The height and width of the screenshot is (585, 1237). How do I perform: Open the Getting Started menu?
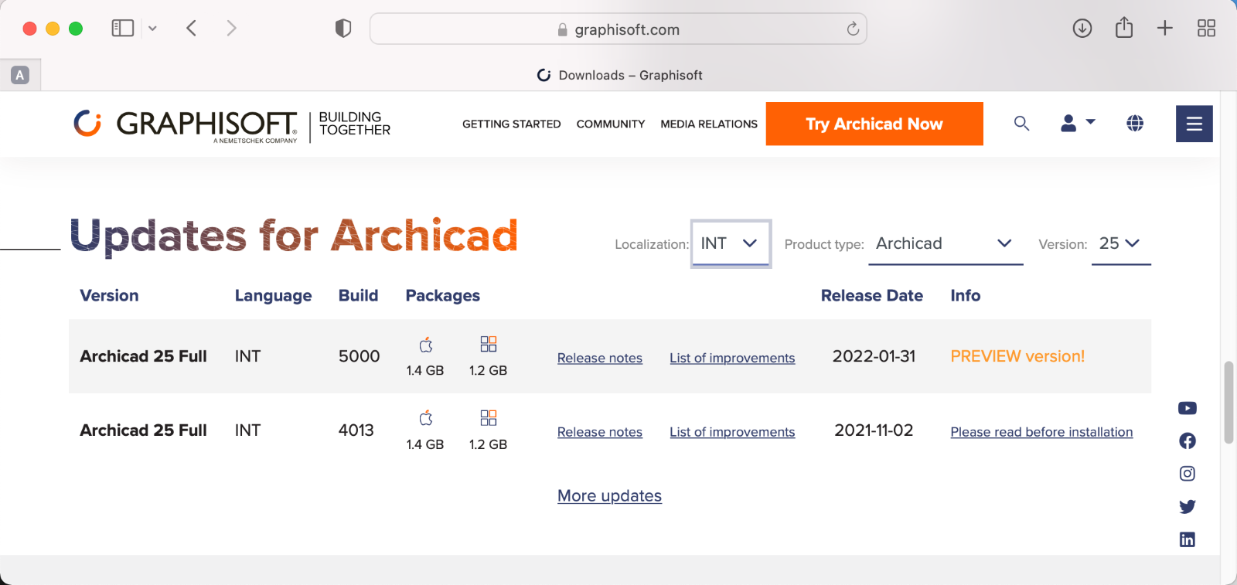tap(511, 124)
